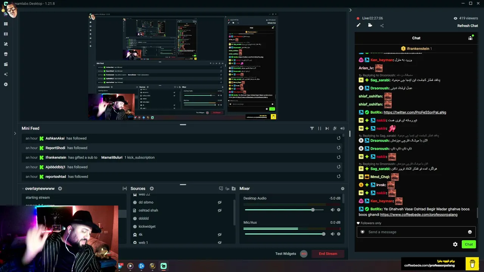Click the live stream preview display
The width and height of the screenshot is (484, 272).
[183, 67]
